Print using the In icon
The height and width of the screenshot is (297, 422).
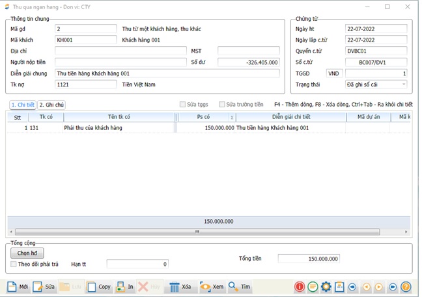pyautogui.click(x=120, y=287)
